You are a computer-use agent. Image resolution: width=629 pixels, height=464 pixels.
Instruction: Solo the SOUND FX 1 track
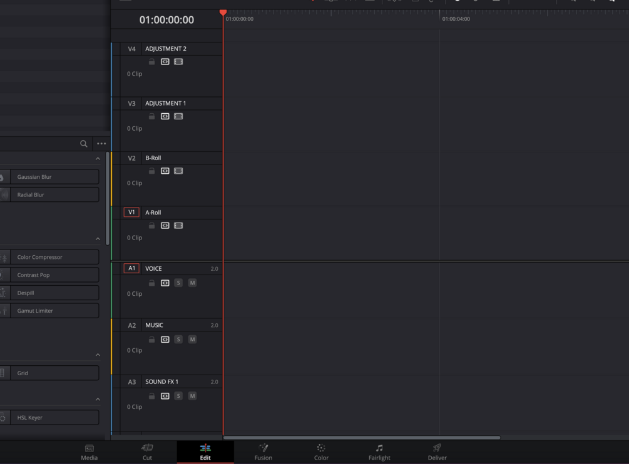click(178, 396)
